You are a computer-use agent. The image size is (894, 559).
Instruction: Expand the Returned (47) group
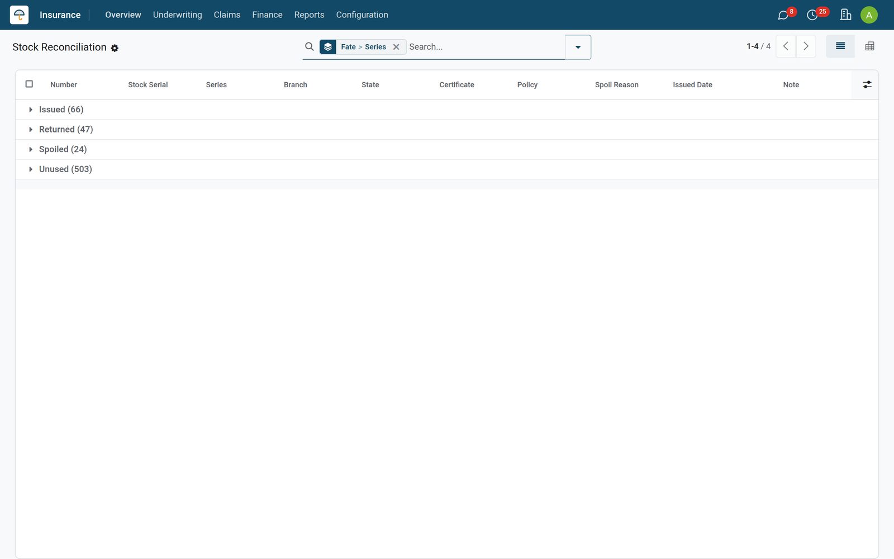(447, 130)
